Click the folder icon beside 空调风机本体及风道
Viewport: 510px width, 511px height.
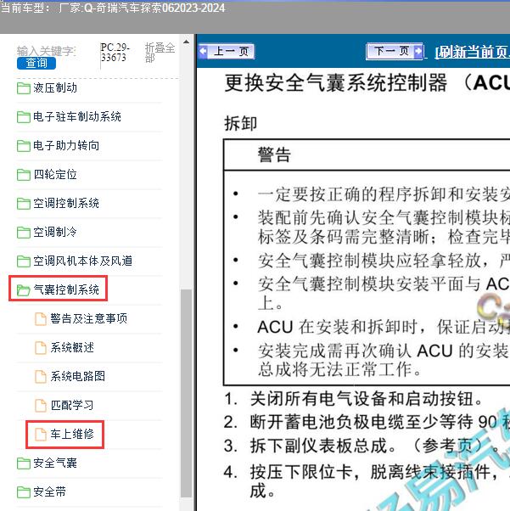click(24, 261)
